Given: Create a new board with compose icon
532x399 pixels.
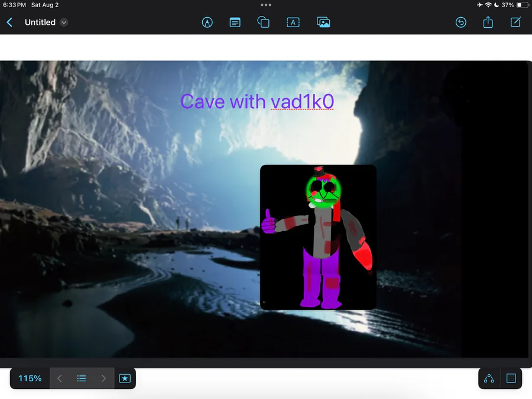Looking at the screenshot, I should 515,22.
